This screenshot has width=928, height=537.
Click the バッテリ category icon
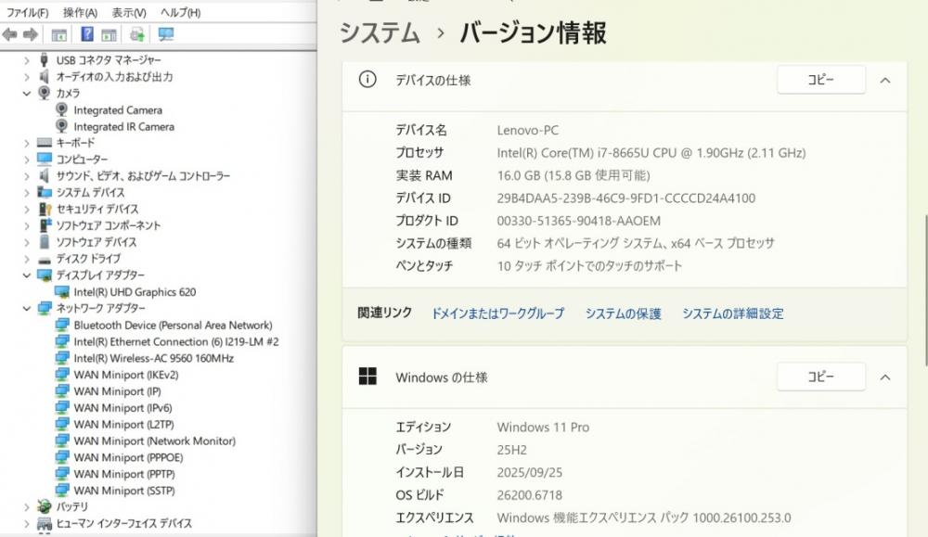tap(45, 506)
